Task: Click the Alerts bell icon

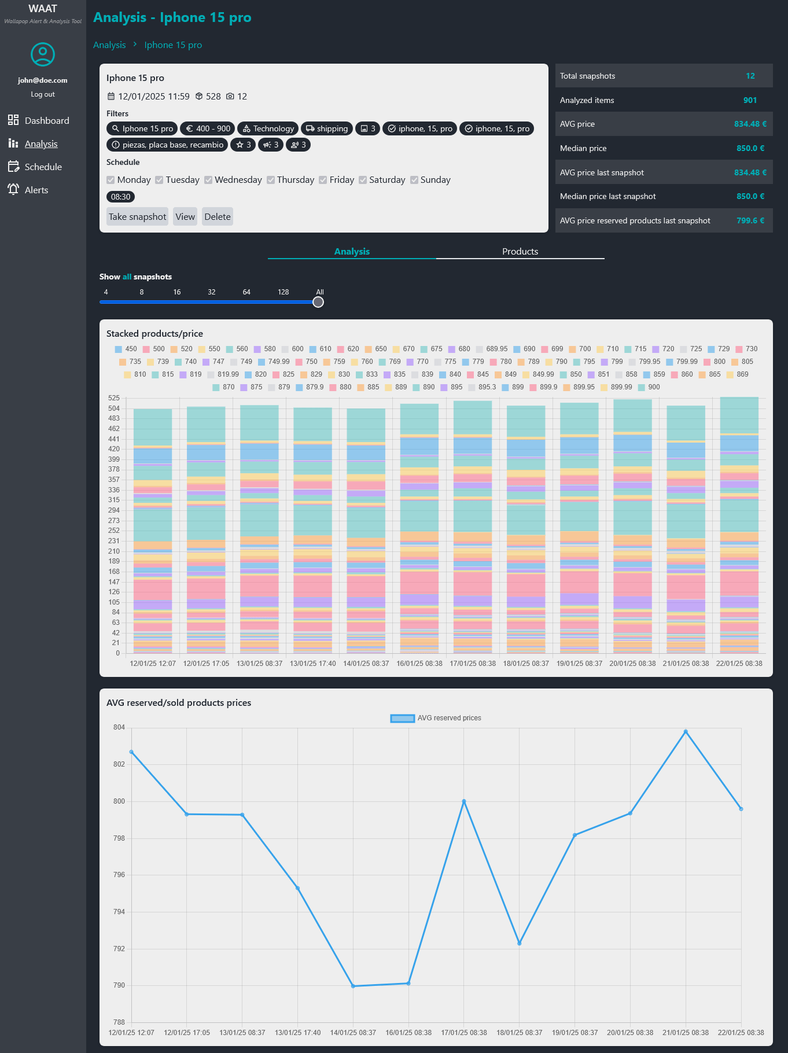Action: (x=13, y=189)
